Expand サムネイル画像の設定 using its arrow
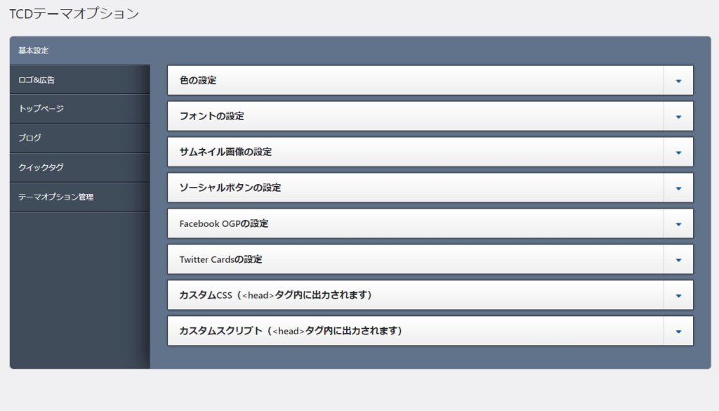719x411 pixels. 678,152
